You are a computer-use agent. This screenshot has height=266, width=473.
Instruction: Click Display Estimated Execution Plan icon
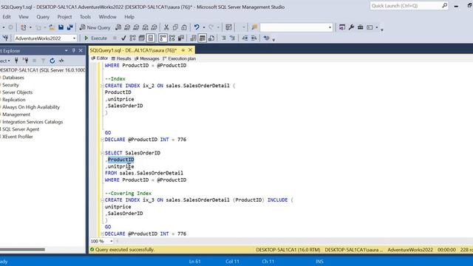132,38
